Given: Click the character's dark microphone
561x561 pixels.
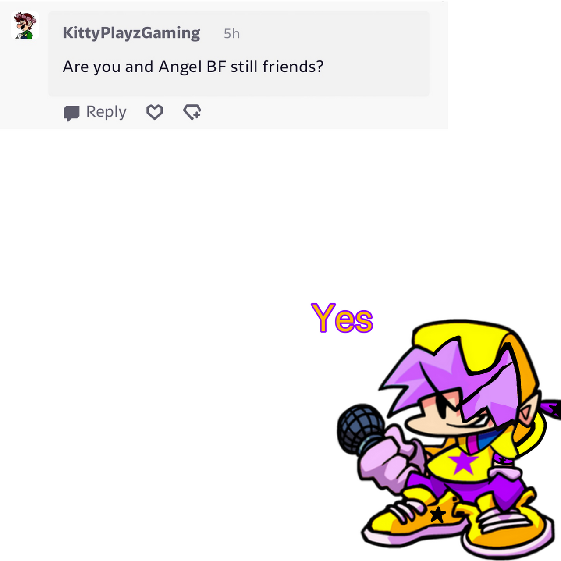Looking at the screenshot, I should 360,429.
